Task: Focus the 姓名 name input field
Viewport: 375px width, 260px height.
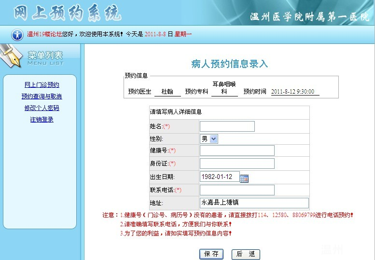Action: (x=227, y=126)
